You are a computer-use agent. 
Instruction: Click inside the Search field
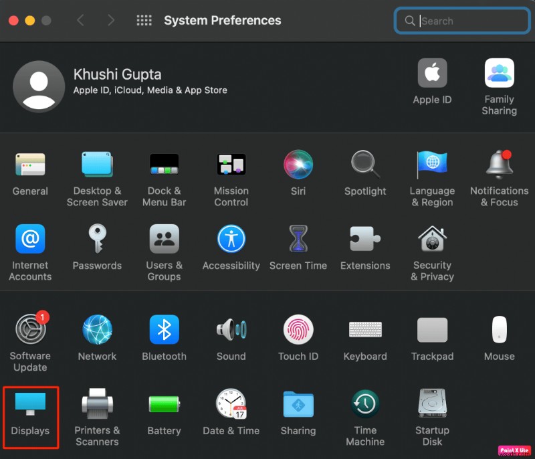(461, 21)
